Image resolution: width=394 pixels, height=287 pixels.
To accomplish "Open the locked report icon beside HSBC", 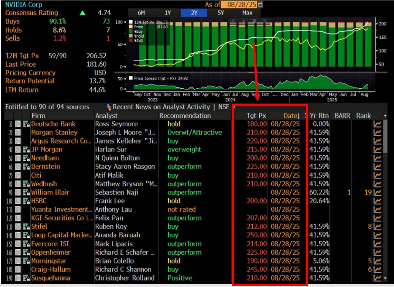I will click(x=26, y=201).
